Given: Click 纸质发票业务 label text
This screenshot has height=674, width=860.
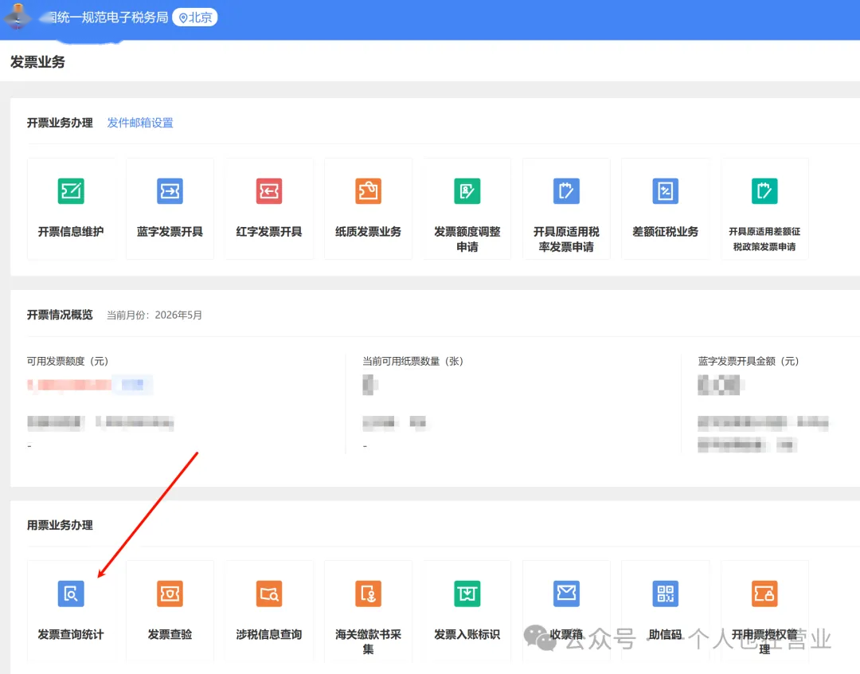Looking at the screenshot, I should [368, 232].
